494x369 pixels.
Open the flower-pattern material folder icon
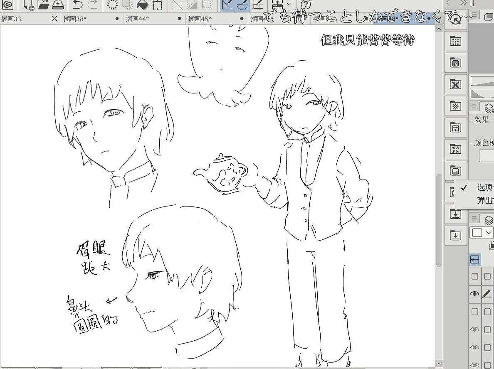455,84
